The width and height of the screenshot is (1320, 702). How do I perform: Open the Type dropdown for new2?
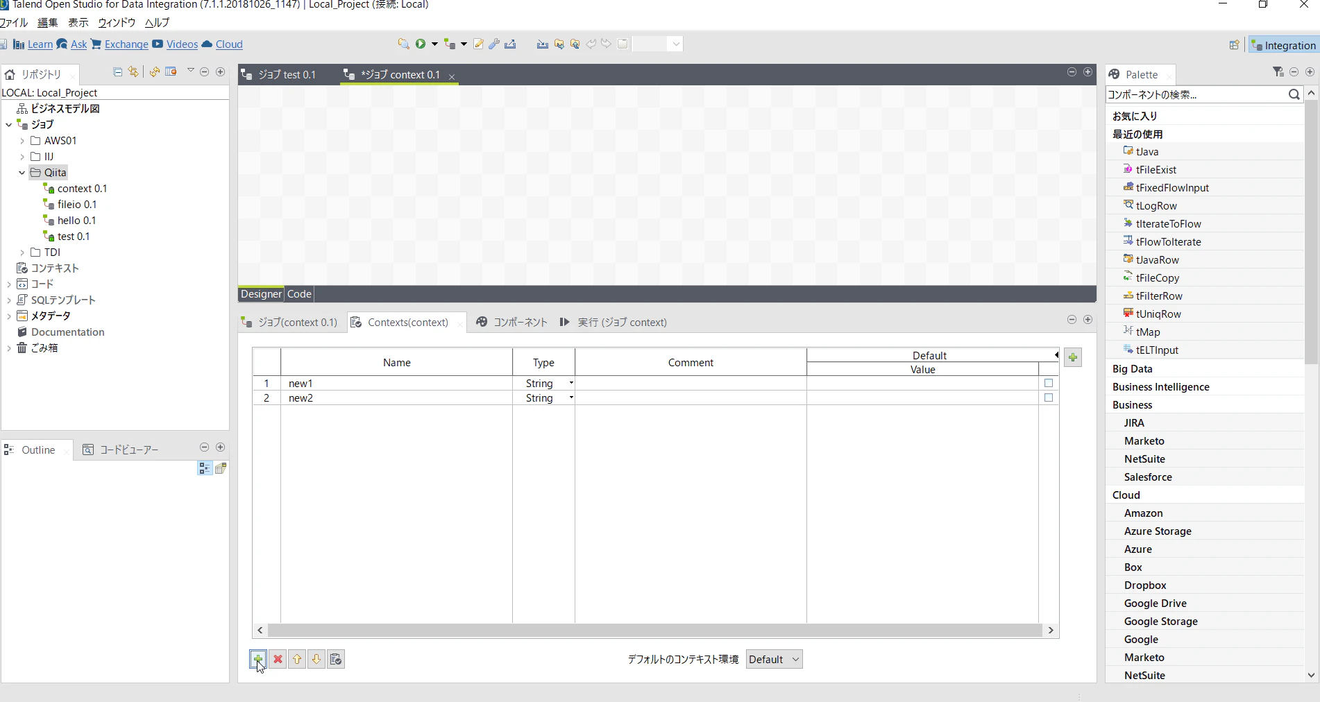571,397
